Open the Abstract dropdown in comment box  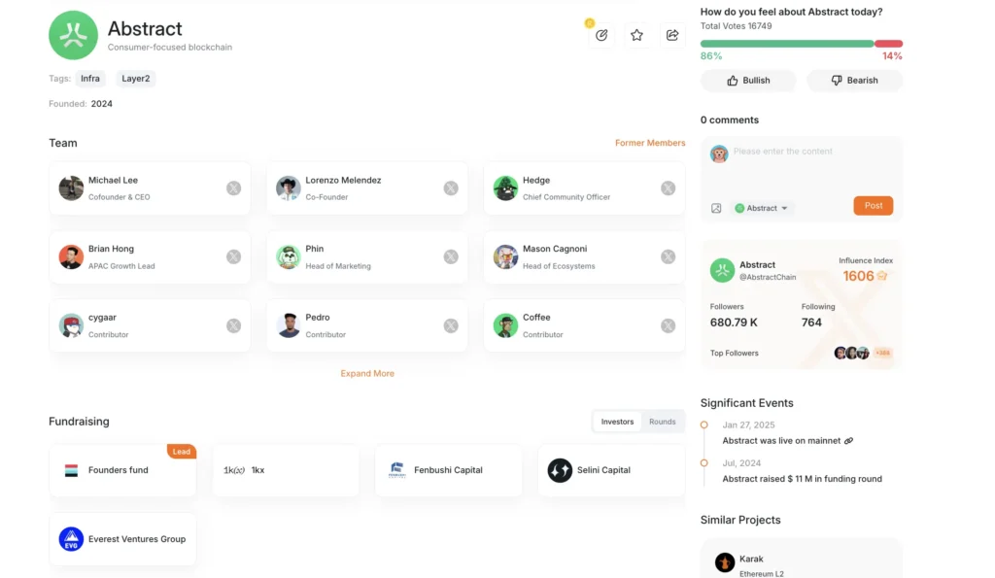pyautogui.click(x=764, y=208)
